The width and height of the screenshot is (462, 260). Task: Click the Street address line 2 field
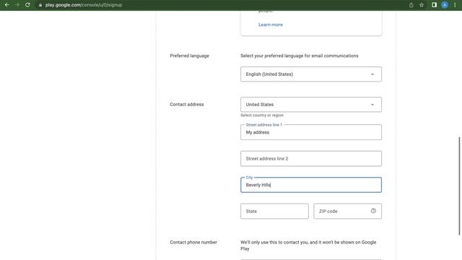click(311, 159)
